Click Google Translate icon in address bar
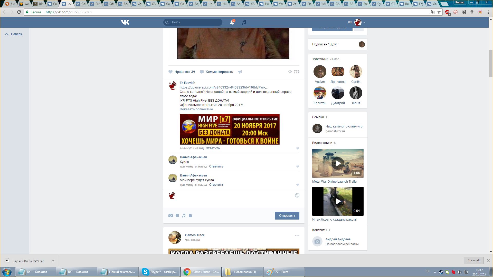Screen dimensions: 493x277 click(x=433, y=12)
